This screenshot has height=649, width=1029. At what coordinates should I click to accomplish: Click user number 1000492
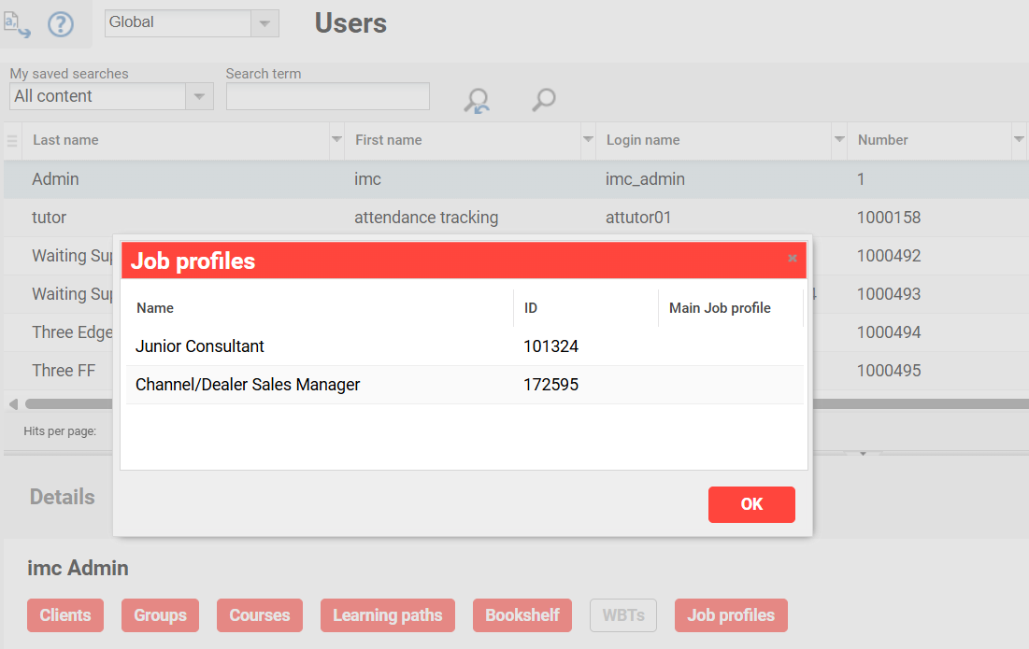889,256
